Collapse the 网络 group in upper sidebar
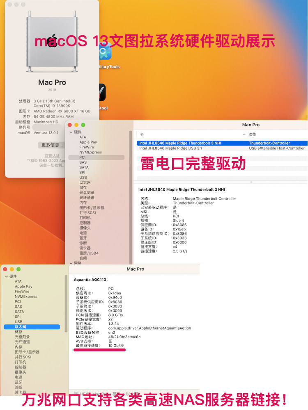This screenshot has width=308, height=410. click(x=71, y=263)
